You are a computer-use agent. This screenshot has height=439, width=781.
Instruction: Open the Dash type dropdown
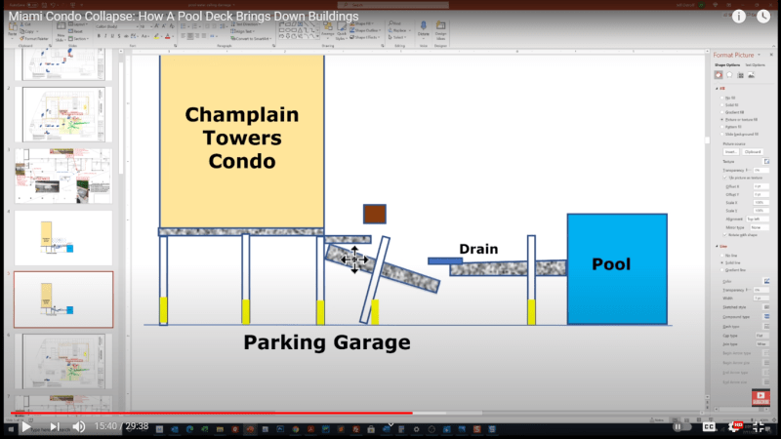(766, 327)
